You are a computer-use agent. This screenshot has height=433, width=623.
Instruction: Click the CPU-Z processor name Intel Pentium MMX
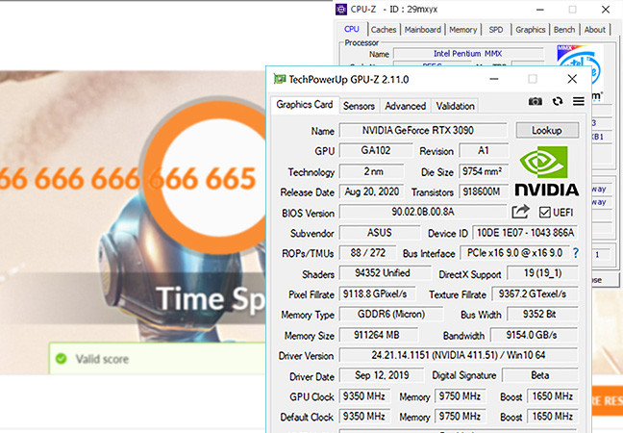468,54
